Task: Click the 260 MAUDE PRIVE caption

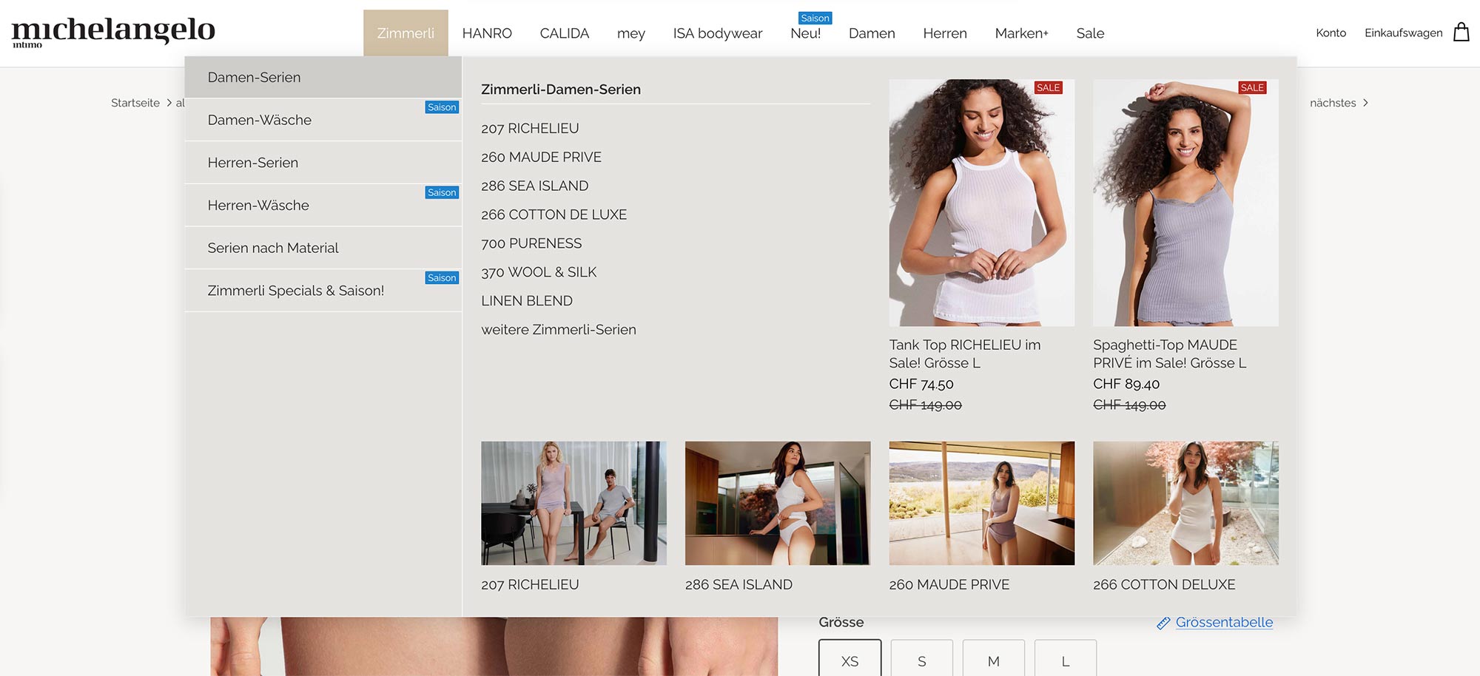Action: coord(949,584)
